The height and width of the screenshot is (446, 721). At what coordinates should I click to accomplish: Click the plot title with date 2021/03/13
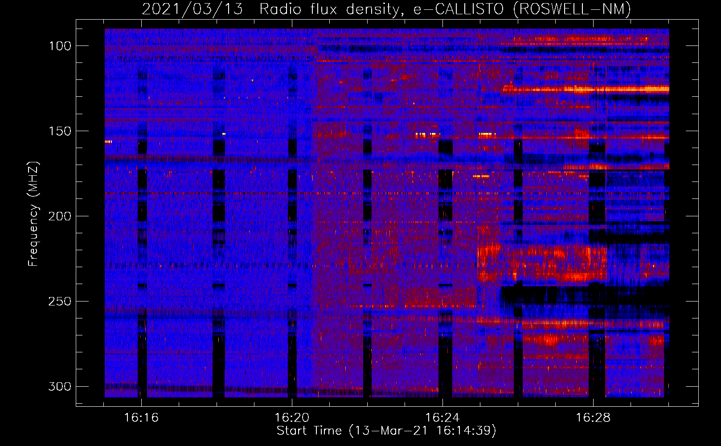386,9
